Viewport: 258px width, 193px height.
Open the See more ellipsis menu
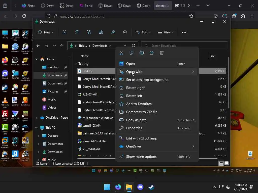tap(184, 32)
